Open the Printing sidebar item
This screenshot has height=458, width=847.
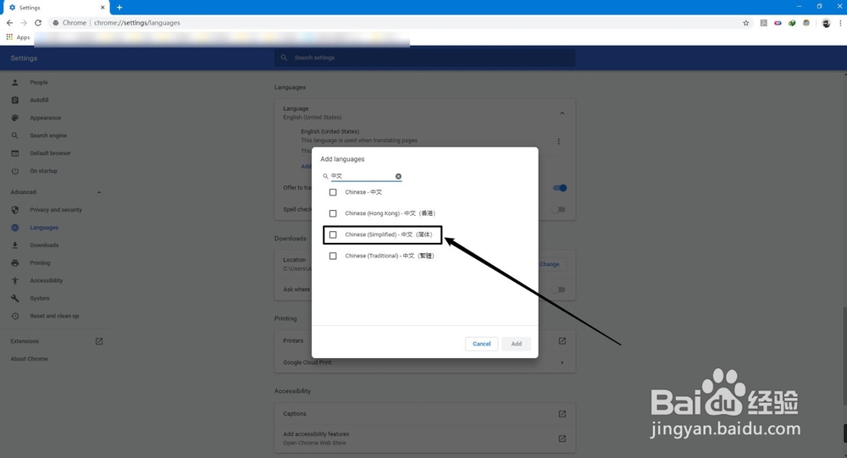pos(40,263)
